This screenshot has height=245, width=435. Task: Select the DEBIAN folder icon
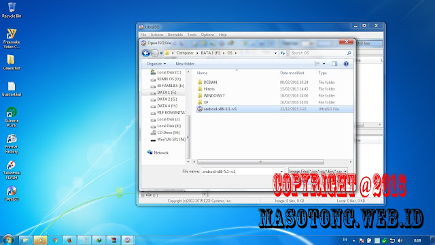coord(200,82)
